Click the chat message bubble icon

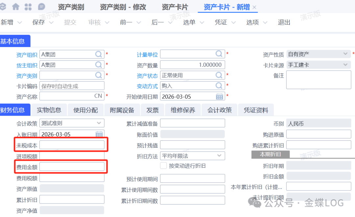[41, 7]
